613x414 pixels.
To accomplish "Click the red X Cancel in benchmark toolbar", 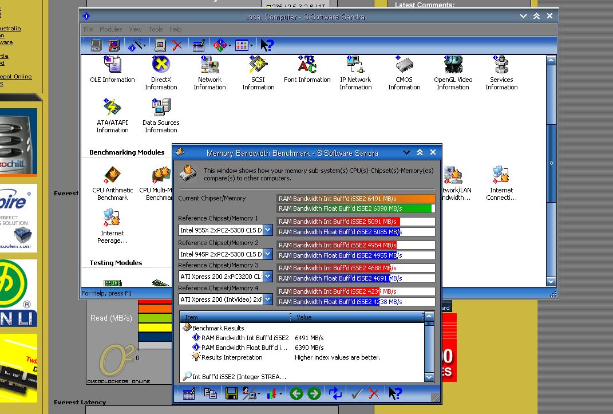I will click(x=374, y=393).
